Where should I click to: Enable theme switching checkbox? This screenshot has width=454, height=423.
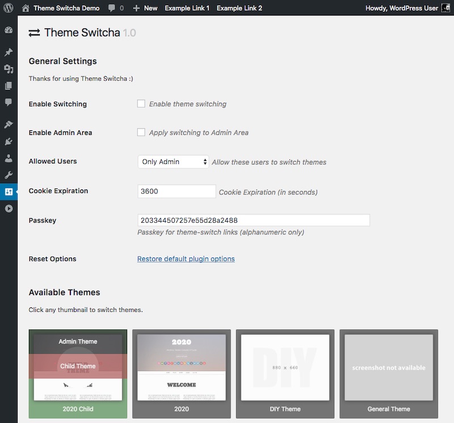point(141,104)
